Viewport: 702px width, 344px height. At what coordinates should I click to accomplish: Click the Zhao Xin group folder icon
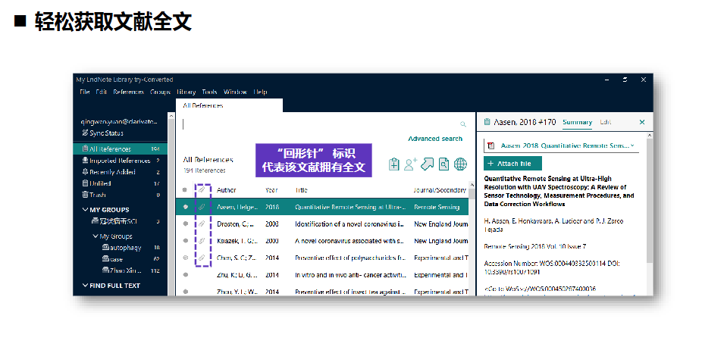pyautogui.click(x=105, y=271)
